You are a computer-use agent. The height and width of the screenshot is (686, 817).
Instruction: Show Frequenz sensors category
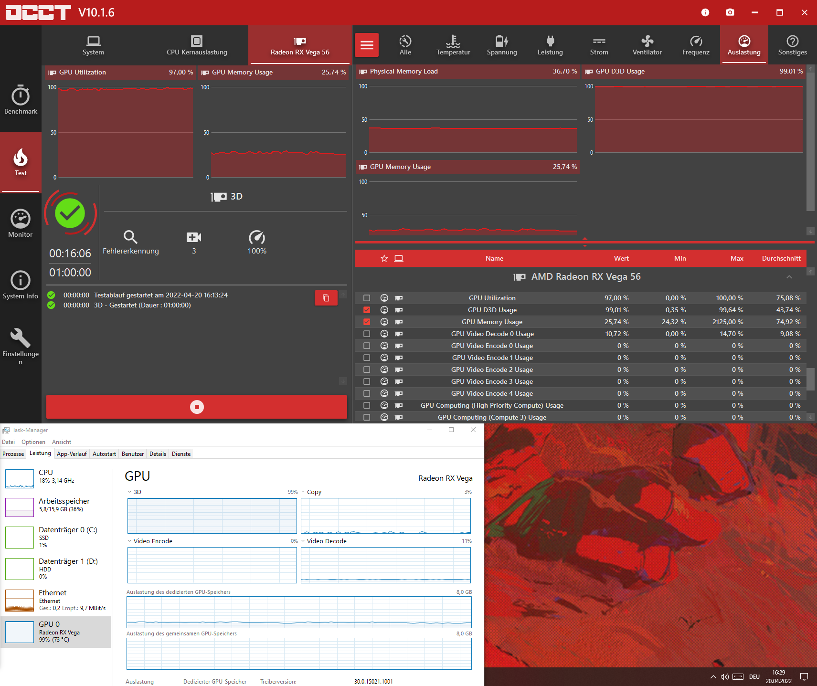tap(696, 45)
